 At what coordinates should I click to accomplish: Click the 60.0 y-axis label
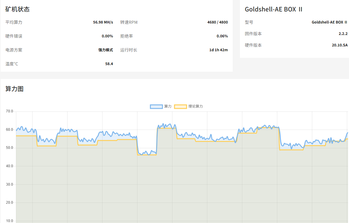point(10,130)
